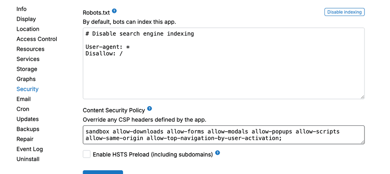This screenshot has height=174, width=390.
Task: Open the Location section
Action: pyautogui.click(x=28, y=29)
